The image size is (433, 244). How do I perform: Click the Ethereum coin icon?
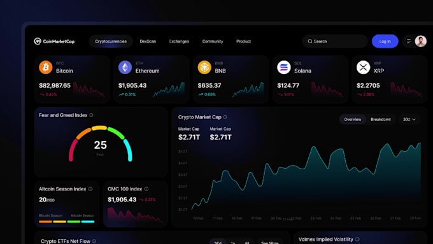point(125,67)
